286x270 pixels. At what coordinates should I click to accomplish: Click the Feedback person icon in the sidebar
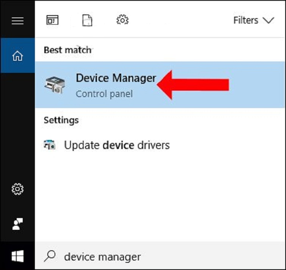(17, 224)
